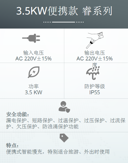Click the power plug icon
Image resolution: width=128 pixels, height=163 pixels.
point(31,38)
